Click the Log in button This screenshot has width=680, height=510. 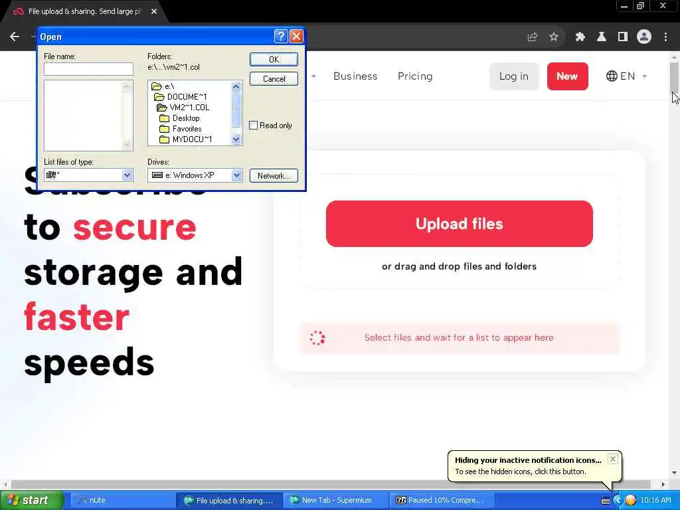[x=514, y=76]
